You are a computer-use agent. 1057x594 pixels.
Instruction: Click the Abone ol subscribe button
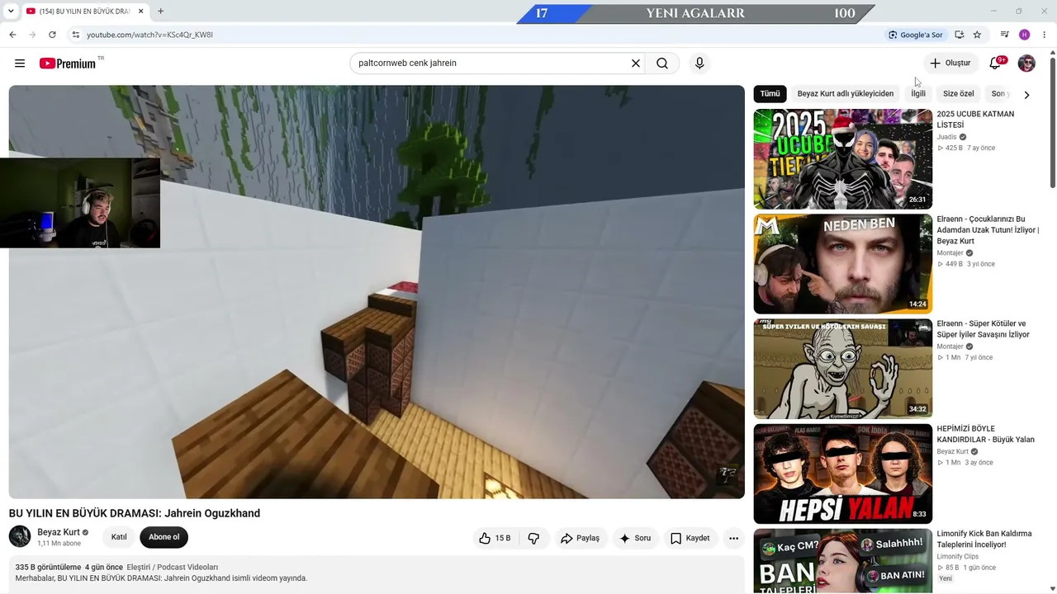pos(164,538)
